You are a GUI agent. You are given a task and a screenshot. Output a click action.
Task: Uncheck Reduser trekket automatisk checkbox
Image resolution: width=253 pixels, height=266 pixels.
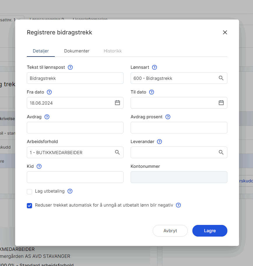pyautogui.click(x=29, y=206)
